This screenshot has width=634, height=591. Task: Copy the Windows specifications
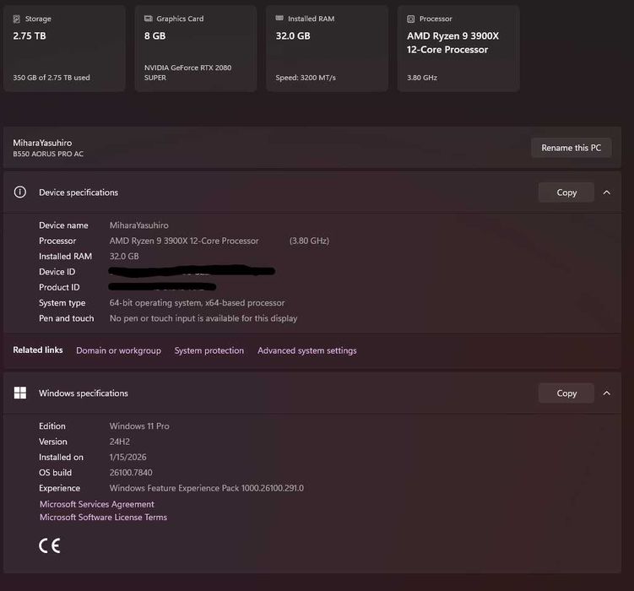click(x=566, y=393)
